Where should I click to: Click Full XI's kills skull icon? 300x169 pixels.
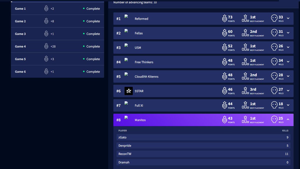(x=274, y=105)
